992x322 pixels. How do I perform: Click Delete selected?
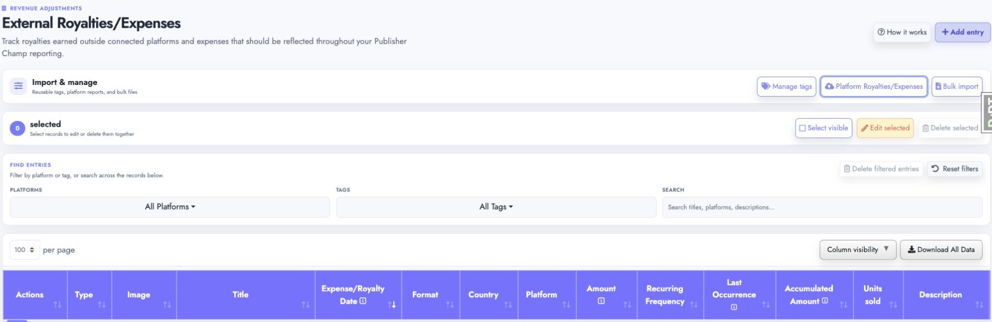point(950,128)
